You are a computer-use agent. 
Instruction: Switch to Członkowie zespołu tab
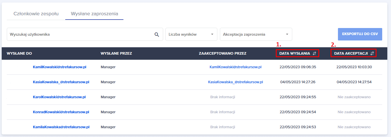point(36,14)
